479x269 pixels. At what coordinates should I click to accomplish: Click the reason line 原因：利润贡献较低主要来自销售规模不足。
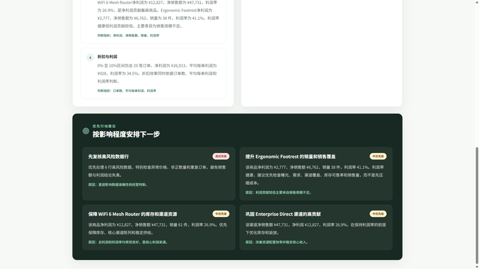[278, 192]
